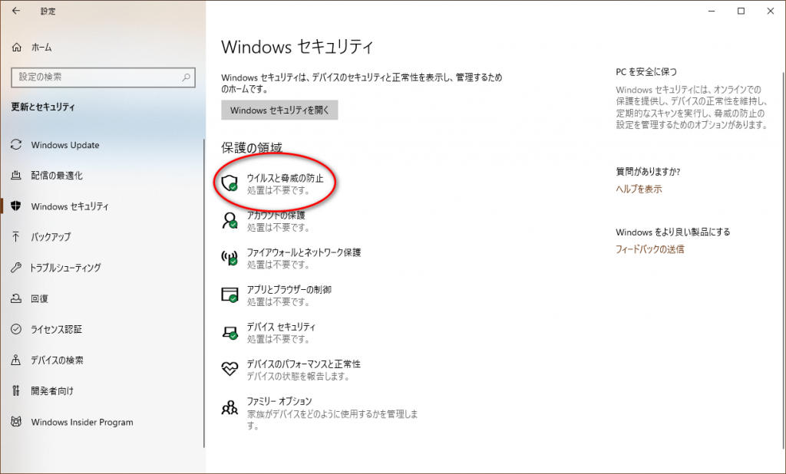
Task: Open バックアップ settings page
Action: (51, 237)
